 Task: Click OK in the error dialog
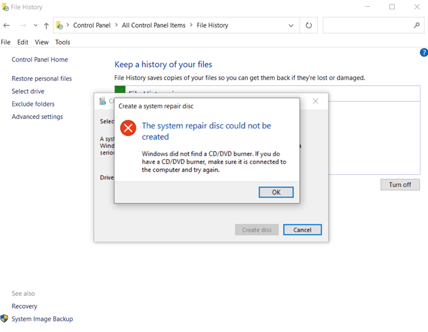[276, 192]
